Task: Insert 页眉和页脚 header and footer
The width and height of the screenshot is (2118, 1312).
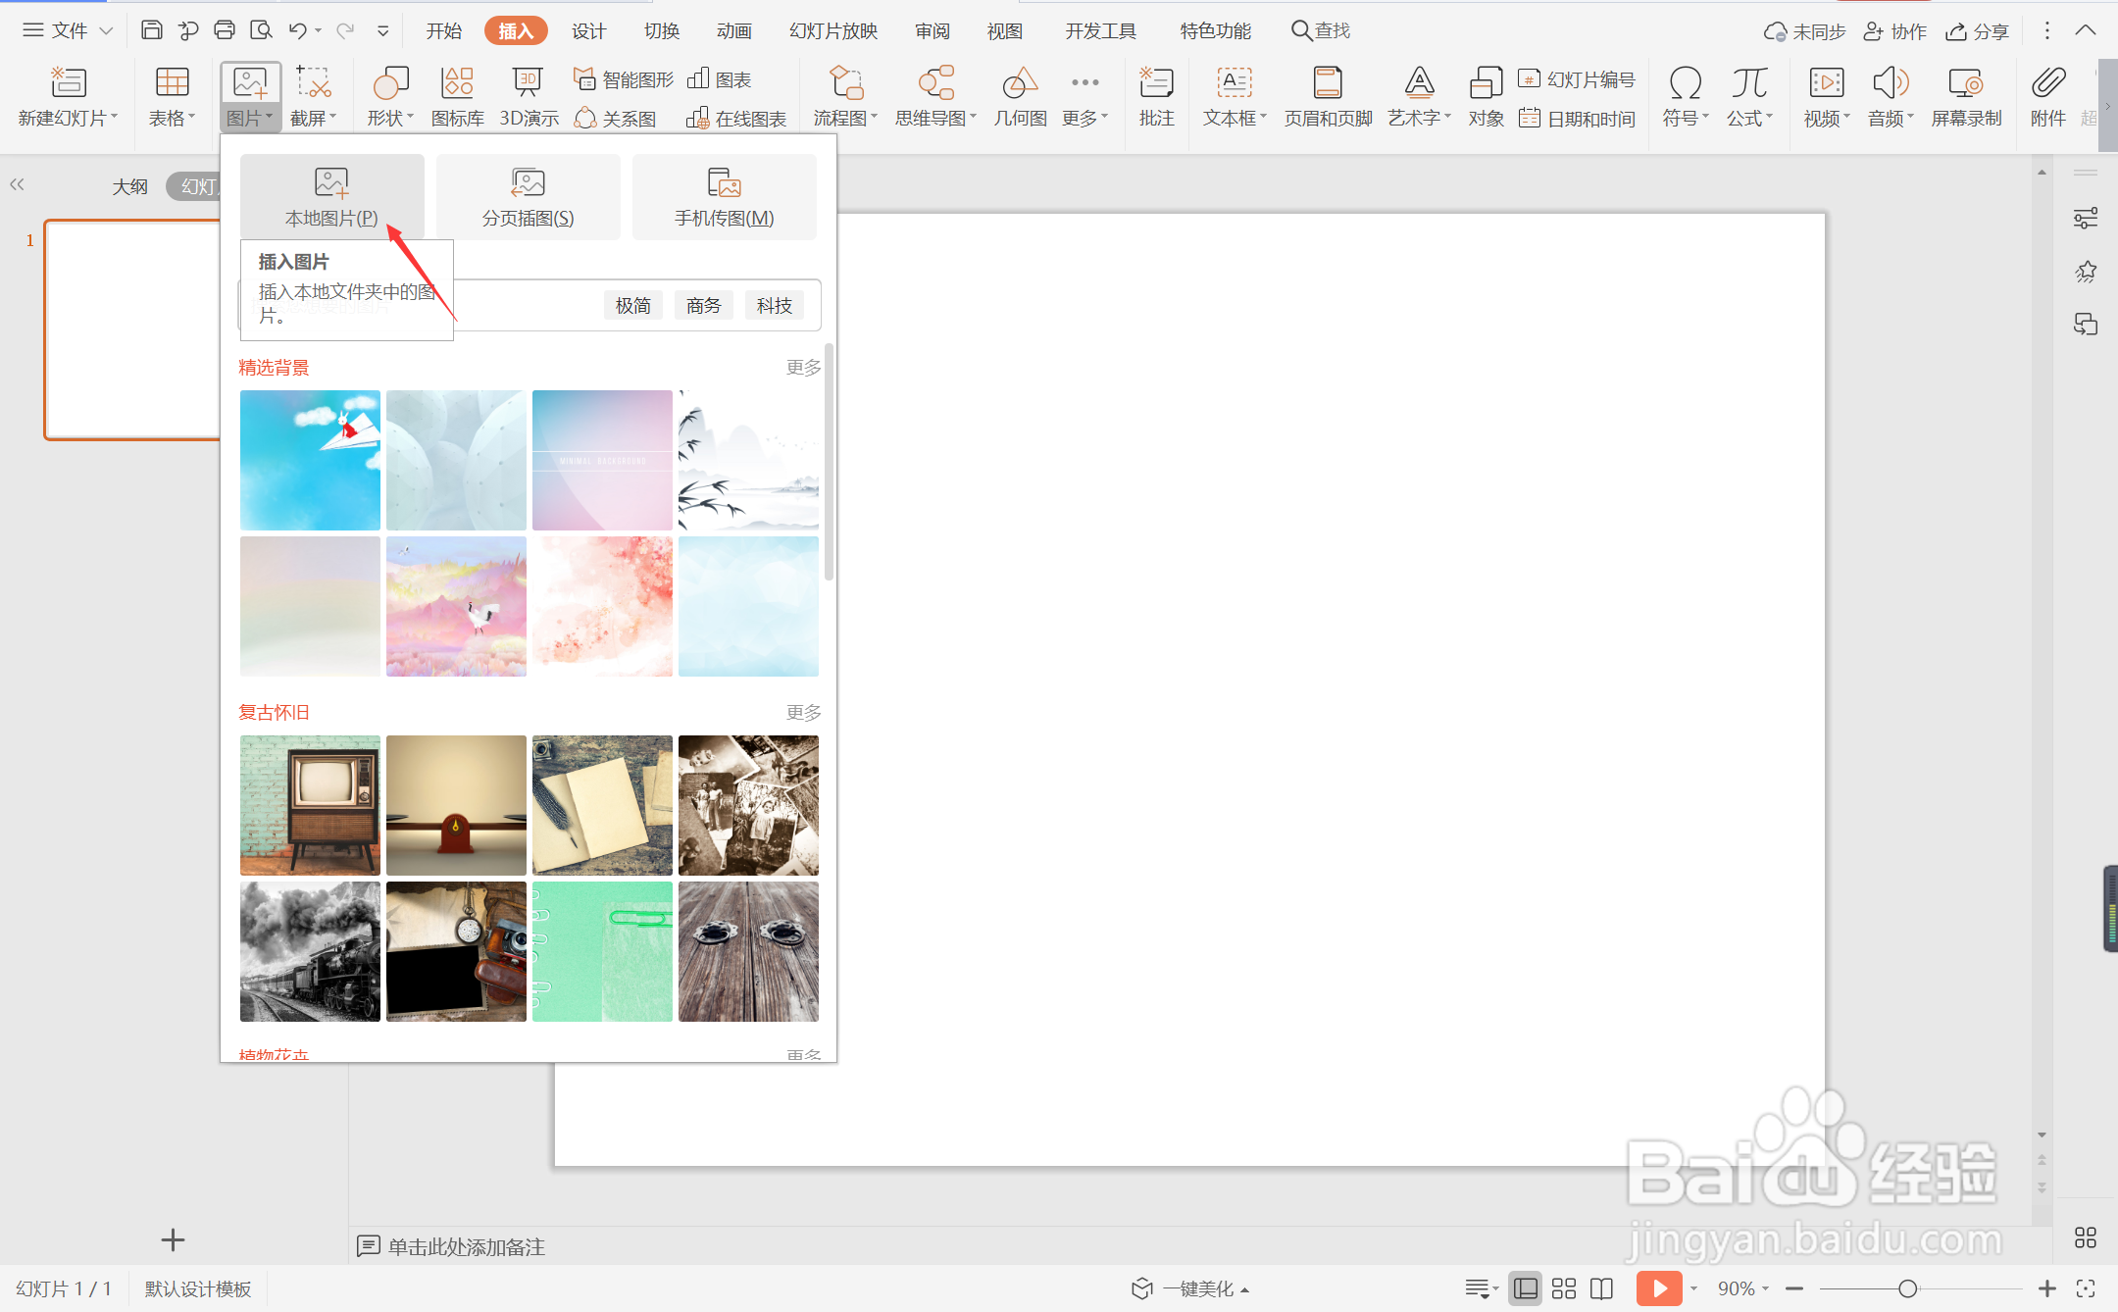Action: [1328, 96]
